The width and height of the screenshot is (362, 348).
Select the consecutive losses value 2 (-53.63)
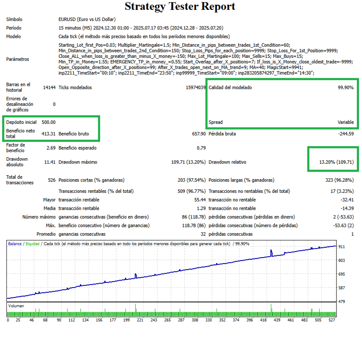click(343, 217)
